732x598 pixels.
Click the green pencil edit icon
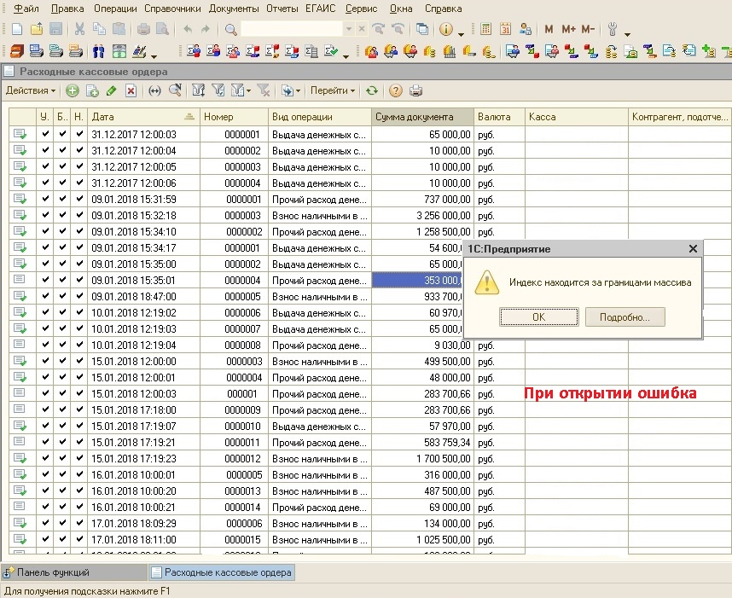(112, 90)
